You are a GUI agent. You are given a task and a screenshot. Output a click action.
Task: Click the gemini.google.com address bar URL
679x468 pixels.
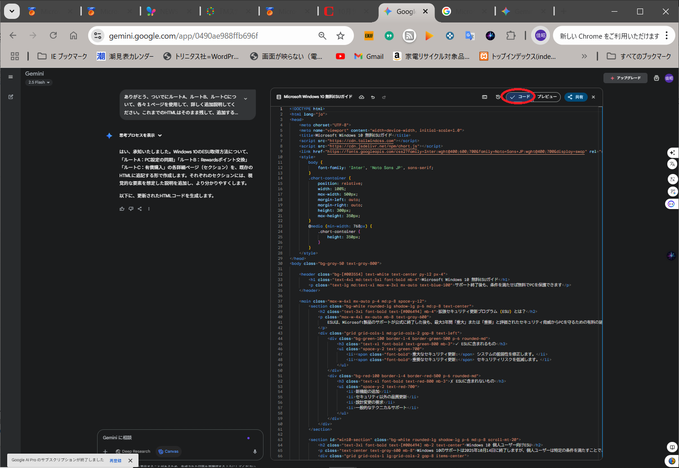pyautogui.click(x=183, y=36)
